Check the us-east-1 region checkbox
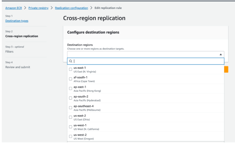Image resolution: width=235 pixels, height=143 pixels. coord(70,69)
